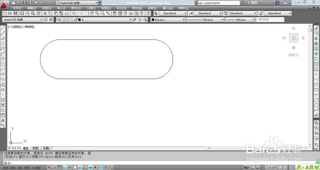Click the search keyword input field
This screenshot has height=170, width=320.
click(x=219, y=3)
